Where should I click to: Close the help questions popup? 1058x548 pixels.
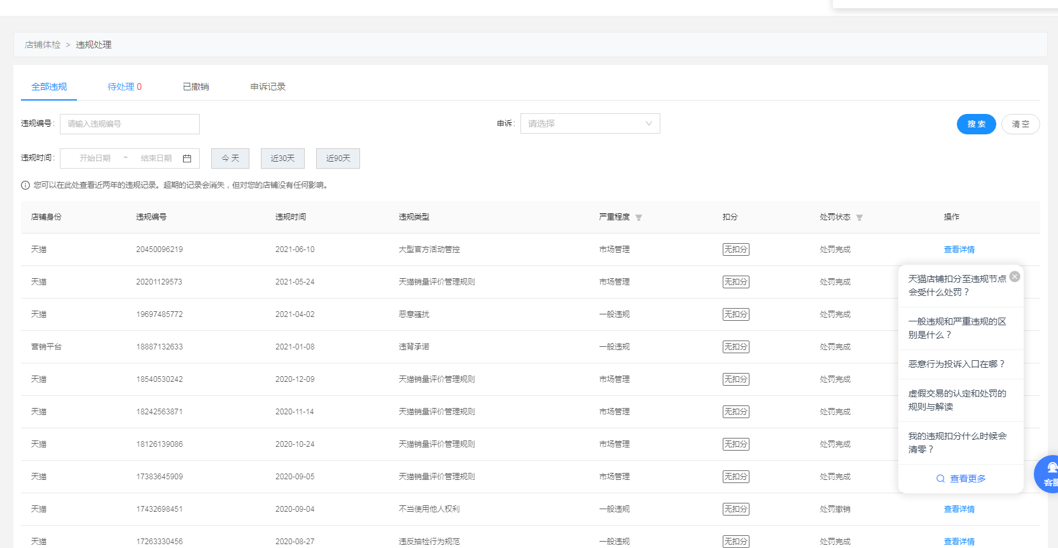tap(1015, 276)
